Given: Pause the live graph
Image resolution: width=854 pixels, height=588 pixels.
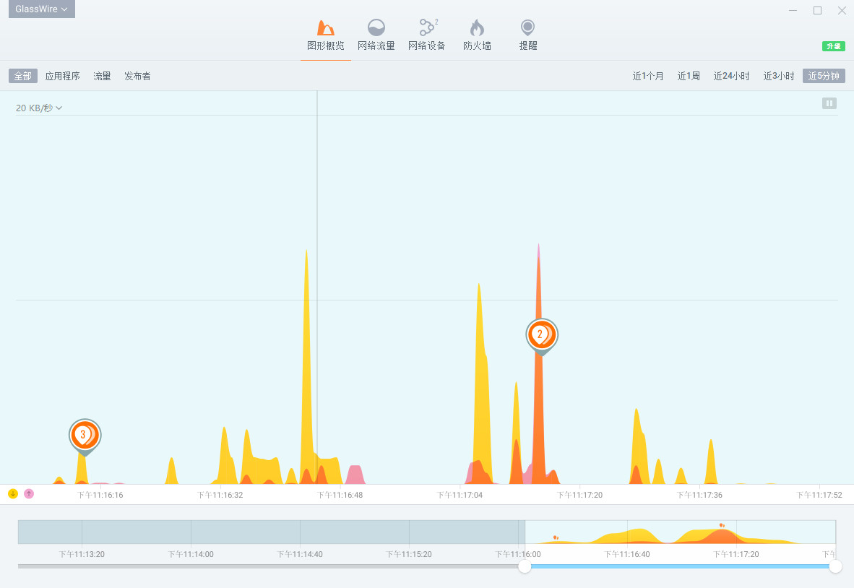Looking at the screenshot, I should pos(829,103).
